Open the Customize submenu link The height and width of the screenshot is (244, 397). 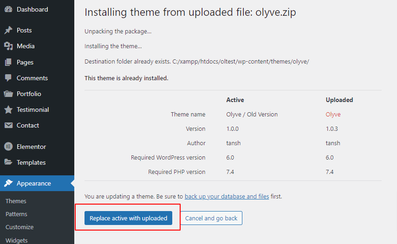(x=20, y=227)
